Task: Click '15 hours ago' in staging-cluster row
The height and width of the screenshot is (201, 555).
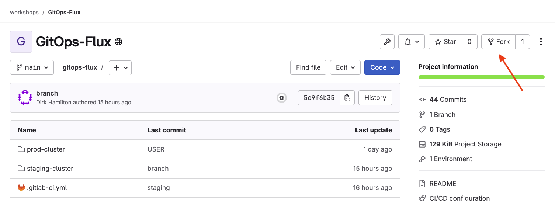Action: (x=372, y=169)
